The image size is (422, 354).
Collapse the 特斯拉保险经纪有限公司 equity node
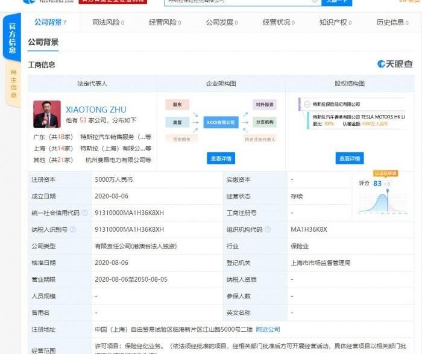[307, 104]
